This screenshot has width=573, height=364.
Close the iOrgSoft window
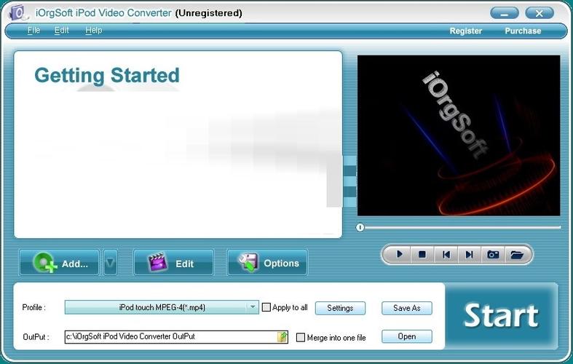tap(540, 14)
